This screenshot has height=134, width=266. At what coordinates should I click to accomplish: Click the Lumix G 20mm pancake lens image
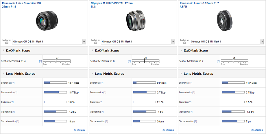(x=225, y=21)
